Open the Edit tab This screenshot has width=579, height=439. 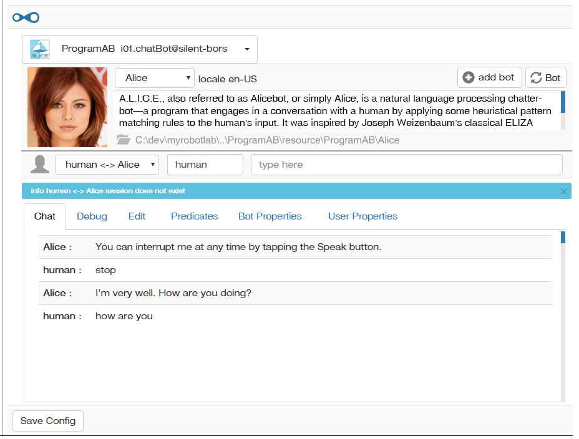pyautogui.click(x=137, y=216)
